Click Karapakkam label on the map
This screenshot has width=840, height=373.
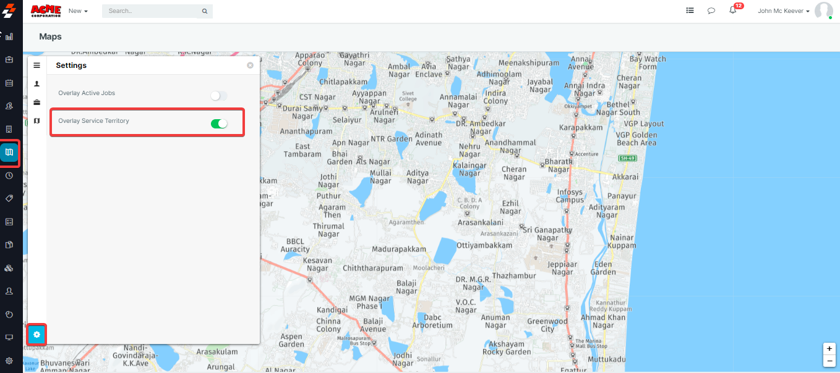tap(581, 127)
